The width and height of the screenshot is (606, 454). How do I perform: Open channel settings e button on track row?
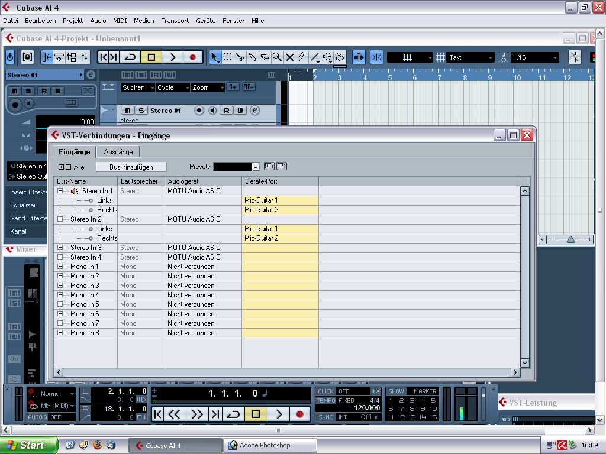pos(254,111)
